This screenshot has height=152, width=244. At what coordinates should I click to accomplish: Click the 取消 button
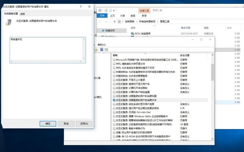pyautogui.click(x=66, y=124)
